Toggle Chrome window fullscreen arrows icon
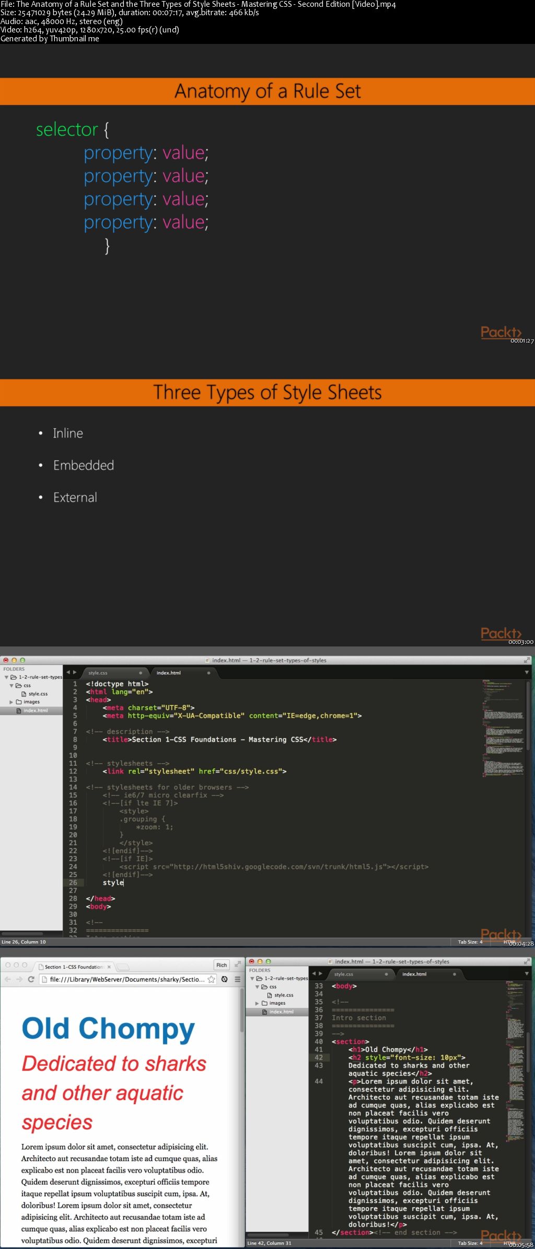Viewport: 535px width, 1249px height. (237, 964)
